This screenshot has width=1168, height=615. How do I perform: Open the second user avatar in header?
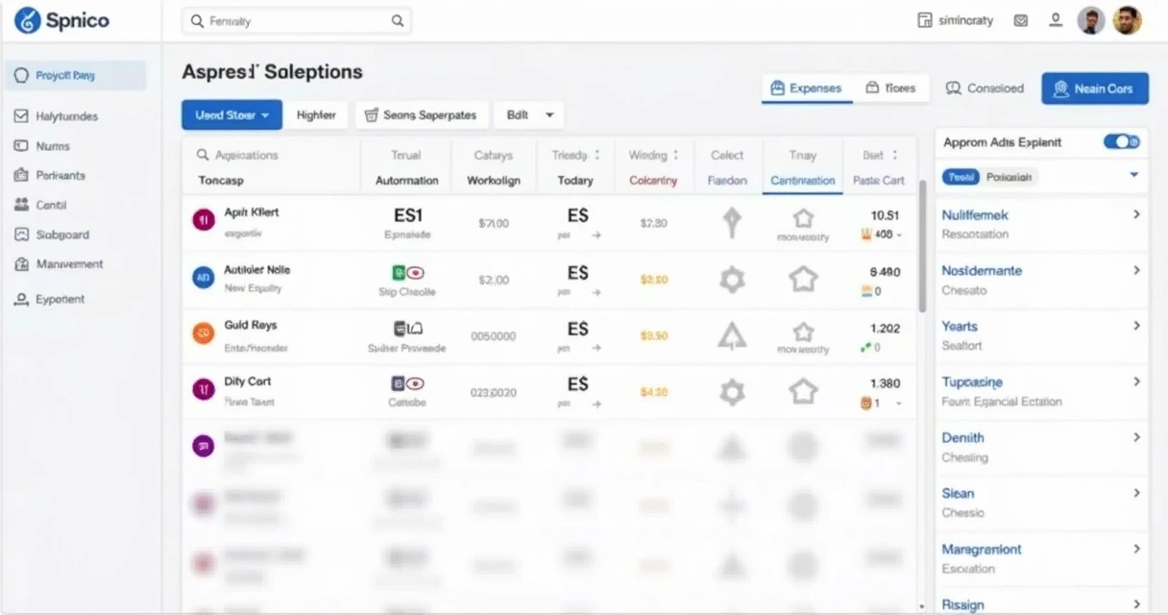(1128, 20)
